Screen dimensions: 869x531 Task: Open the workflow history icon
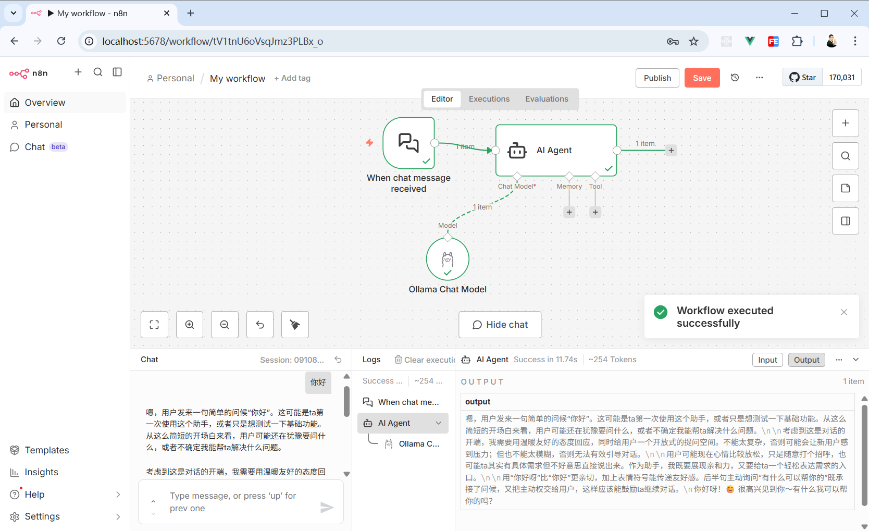click(735, 78)
